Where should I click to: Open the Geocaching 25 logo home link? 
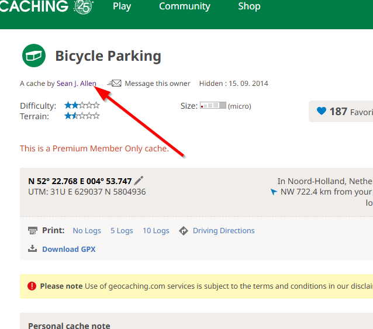pyautogui.click(x=46, y=6)
